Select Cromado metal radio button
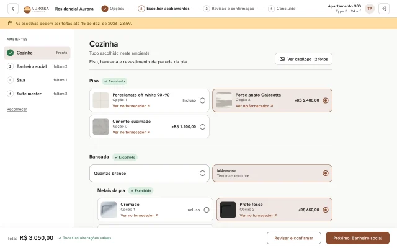Screen dimensions: 397x248 click(207, 210)
